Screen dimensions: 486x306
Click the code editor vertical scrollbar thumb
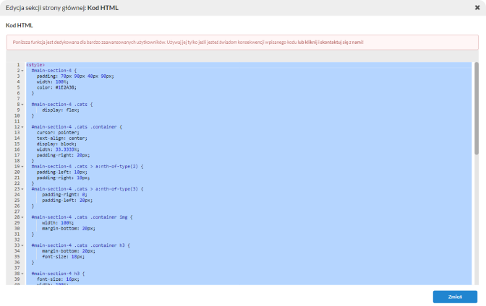tap(477, 108)
